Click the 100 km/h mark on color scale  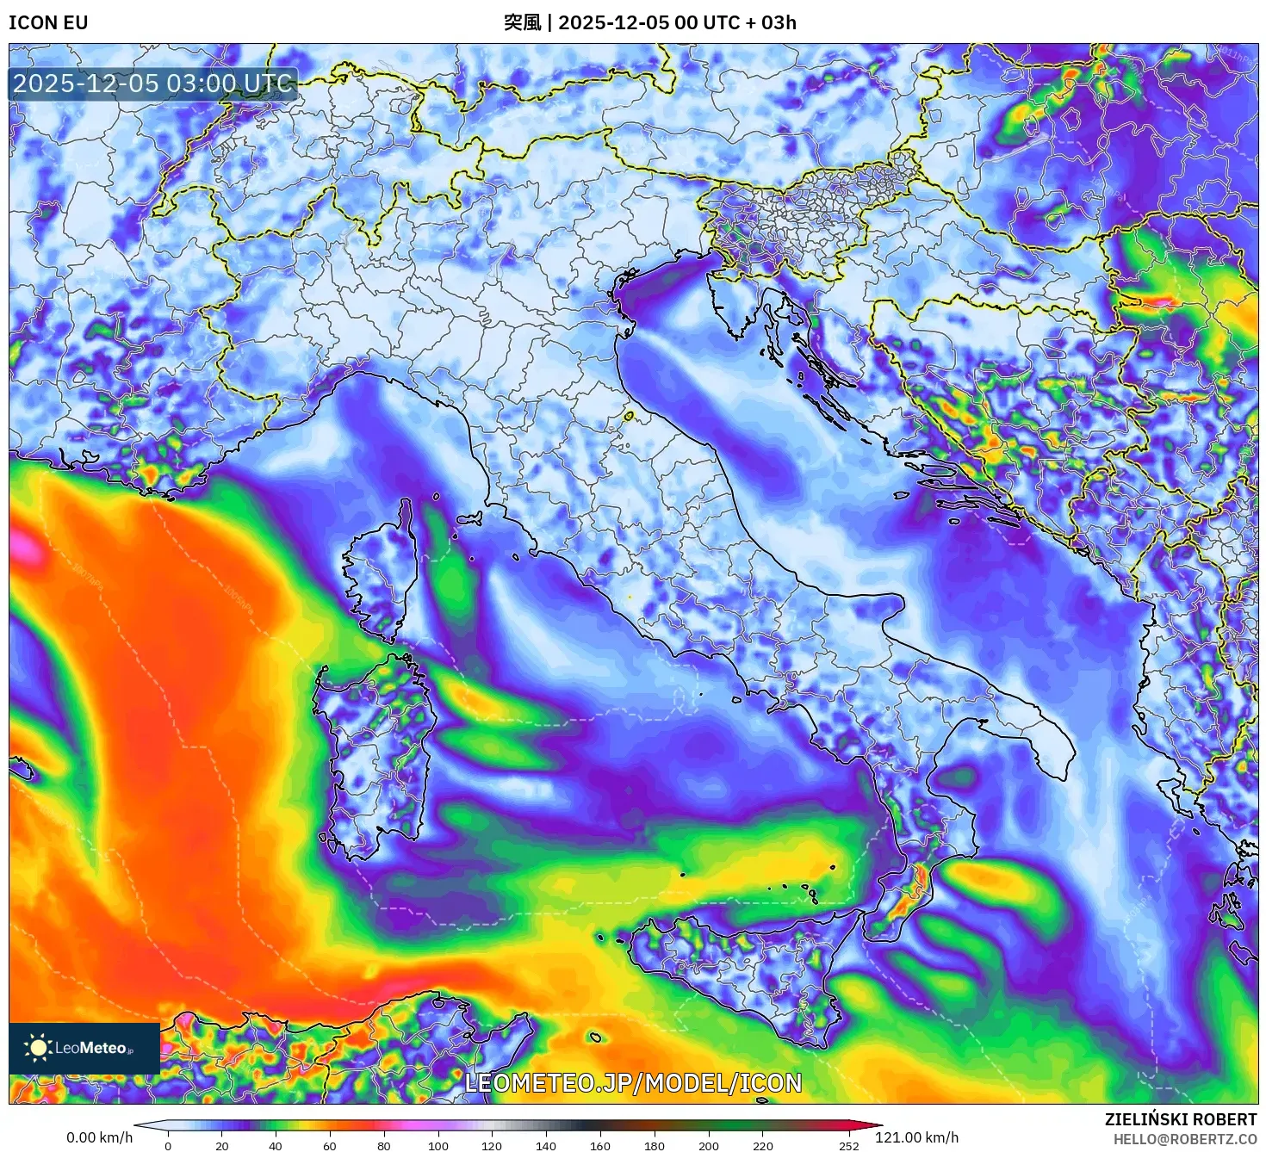pyautogui.click(x=438, y=1125)
